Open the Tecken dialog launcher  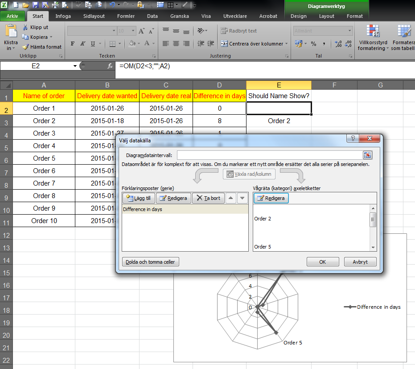[154, 56]
